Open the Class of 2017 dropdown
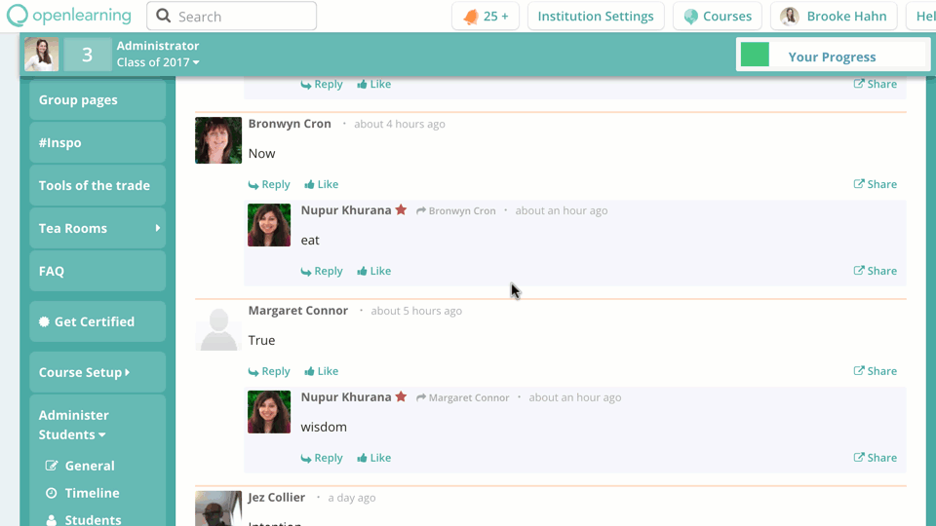Screen dimensions: 936x526 pyautogui.click(x=158, y=62)
